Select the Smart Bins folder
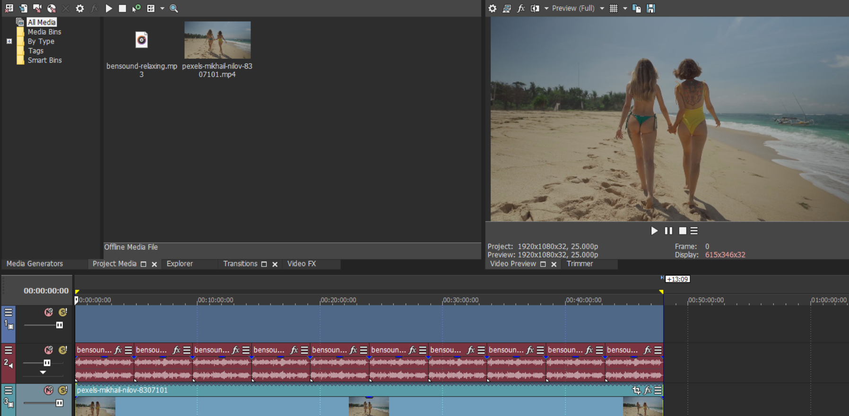The height and width of the screenshot is (416, 849). [44, 60]
